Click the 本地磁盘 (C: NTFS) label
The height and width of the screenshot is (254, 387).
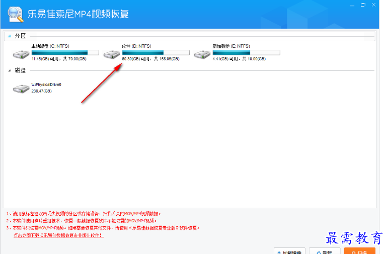coord(50,46)
